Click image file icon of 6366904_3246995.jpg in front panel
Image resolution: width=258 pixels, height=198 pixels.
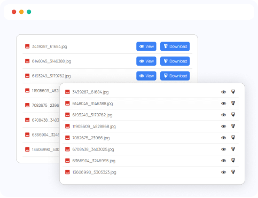point(67,161)
